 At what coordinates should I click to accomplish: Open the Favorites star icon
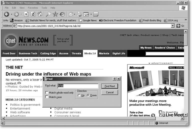[x=55, y=14]
